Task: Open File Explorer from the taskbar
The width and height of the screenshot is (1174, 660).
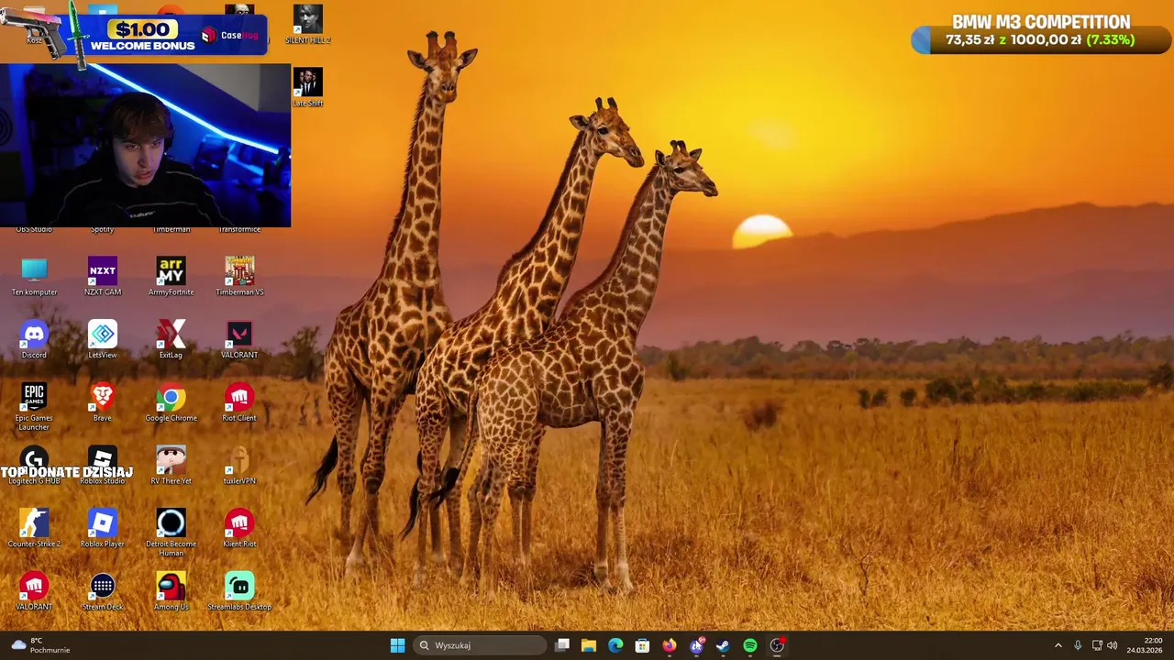Action: [589, 645]
